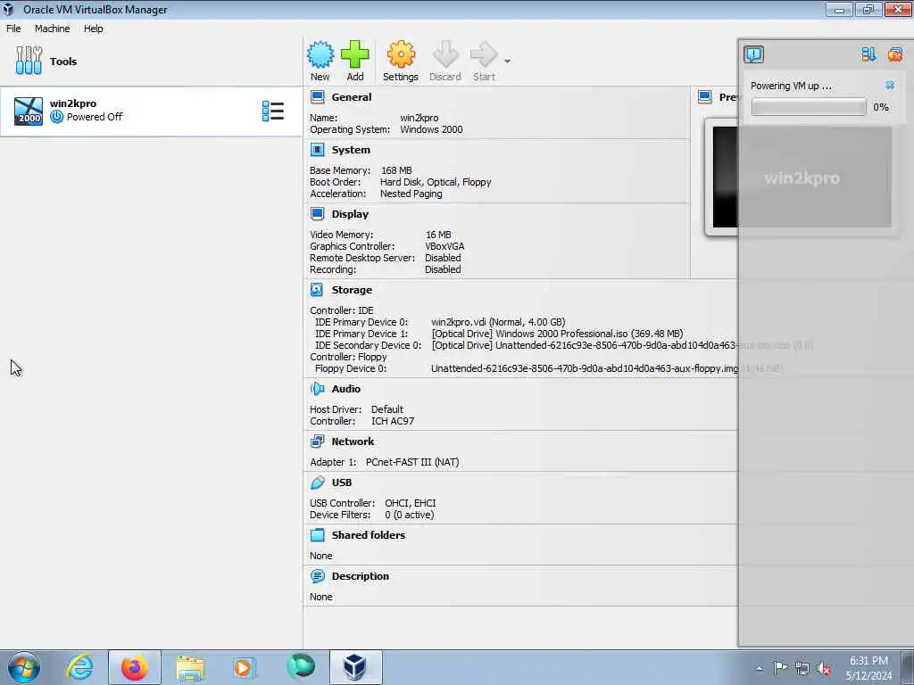Image resolution: width=914 pixels, height=685 pixels.
Task: Click the PCnet-FAST III (NAT) adapter text
Action: pos(412,462)
